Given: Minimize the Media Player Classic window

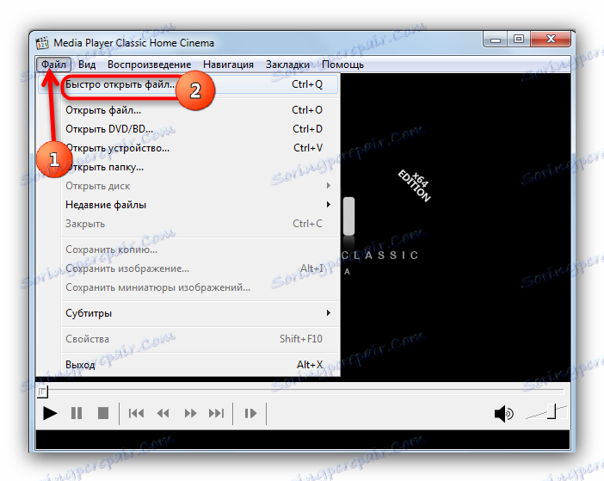Looking at the screenshot, I should 496,40.
